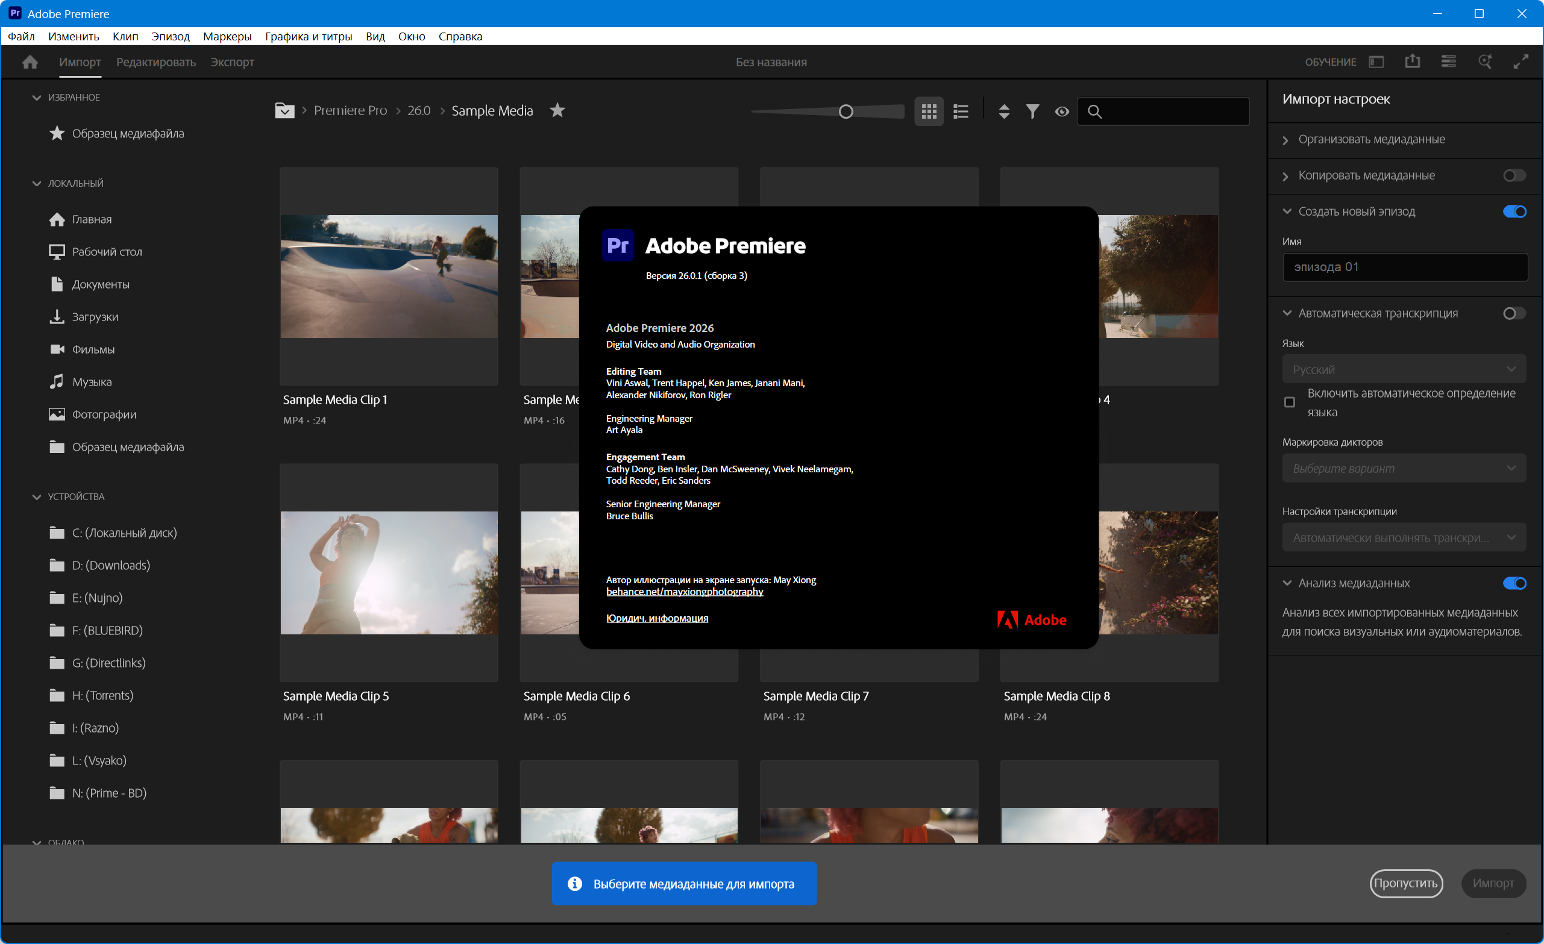Turn off Создать новый эпизод toggle

point(1514,211)
